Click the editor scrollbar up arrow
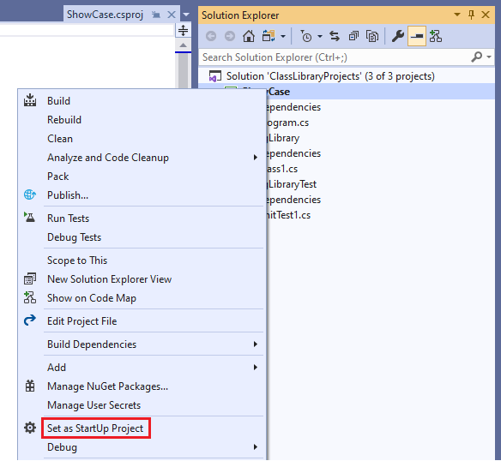Image resolution: width=501 pixels, height=461 pixels. (183, 45)
